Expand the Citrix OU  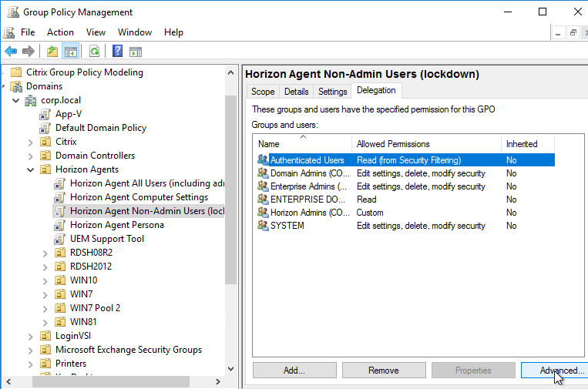click(x=30, y=142)
